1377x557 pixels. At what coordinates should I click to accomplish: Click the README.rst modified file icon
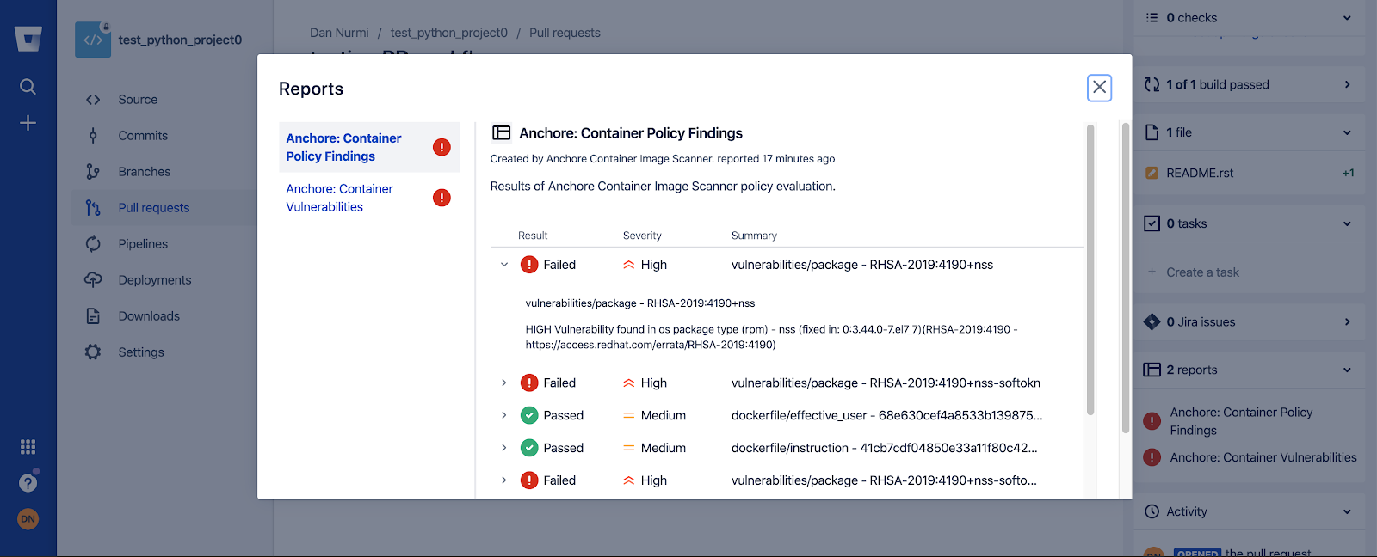[1152, 173]
